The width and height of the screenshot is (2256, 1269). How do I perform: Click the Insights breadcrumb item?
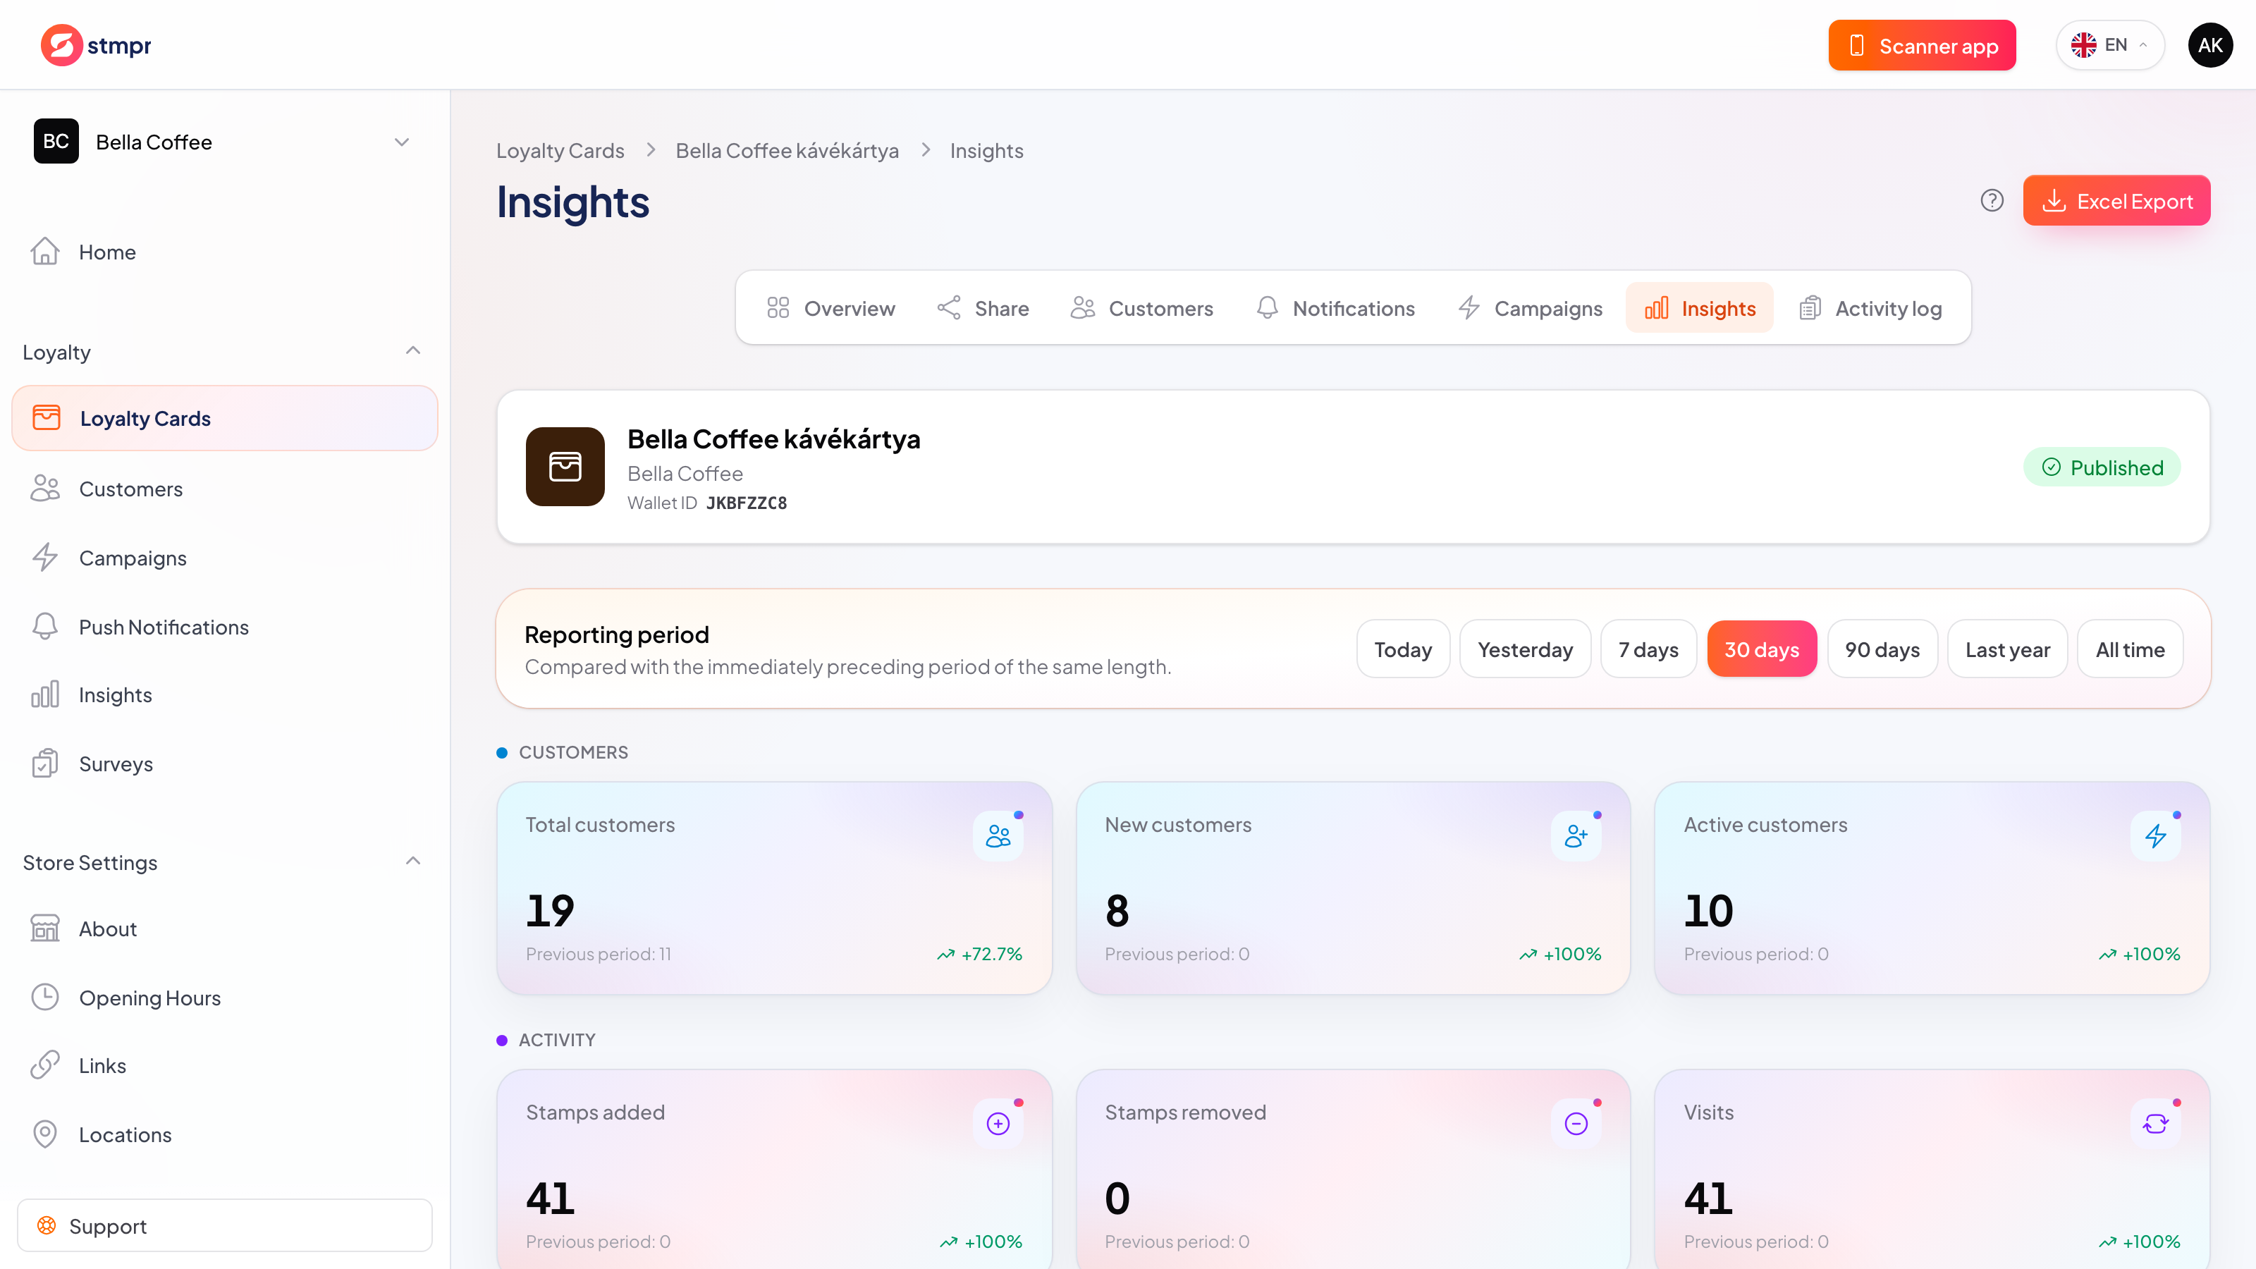tap(986, 151)
